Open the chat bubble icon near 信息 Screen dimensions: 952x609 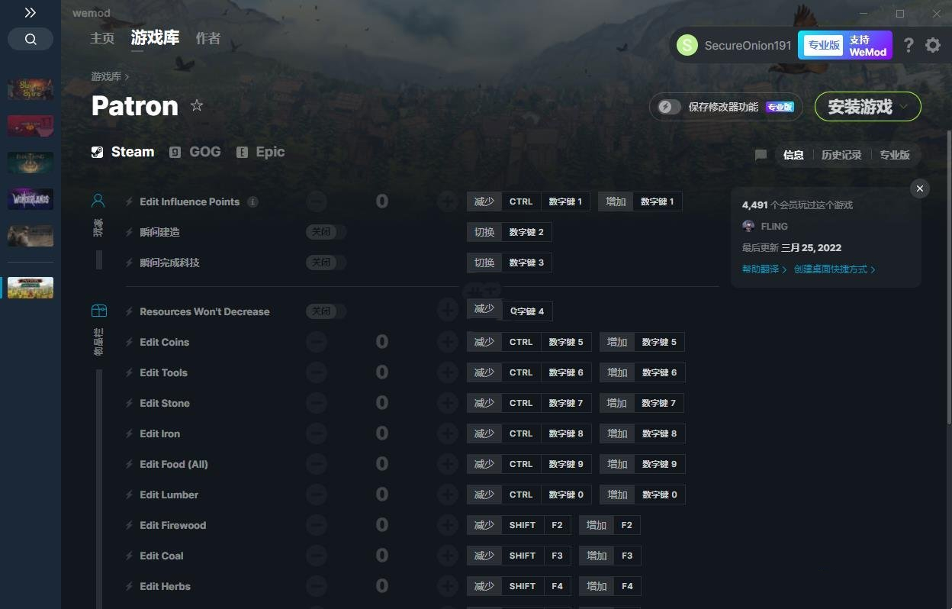coord(761,155)
